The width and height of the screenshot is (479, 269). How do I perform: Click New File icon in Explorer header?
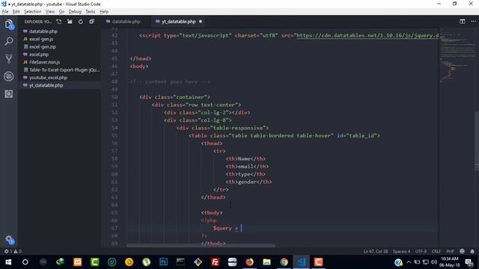click(x=59, y=22)
